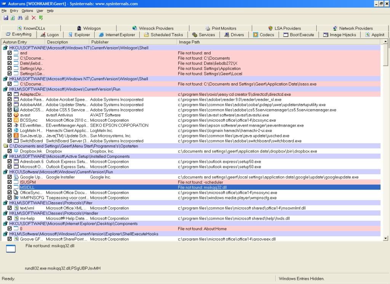Click the text/xml filter entry icon
The height and width of the screenshot is (284, 390).
(16, 208)
